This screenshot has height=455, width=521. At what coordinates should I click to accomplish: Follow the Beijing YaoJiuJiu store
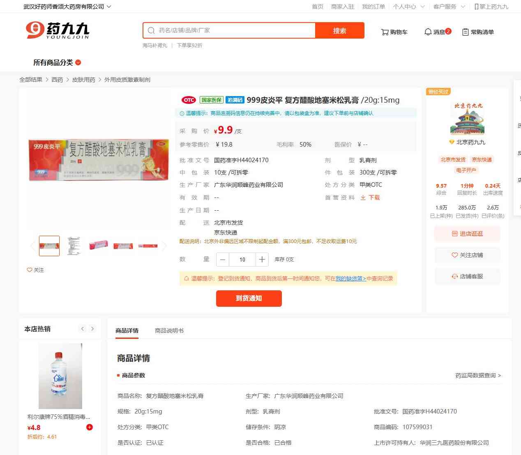point(467,255)
